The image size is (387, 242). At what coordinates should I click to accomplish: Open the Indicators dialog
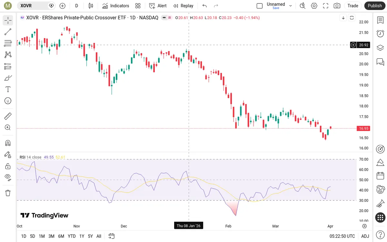point(115,6)
